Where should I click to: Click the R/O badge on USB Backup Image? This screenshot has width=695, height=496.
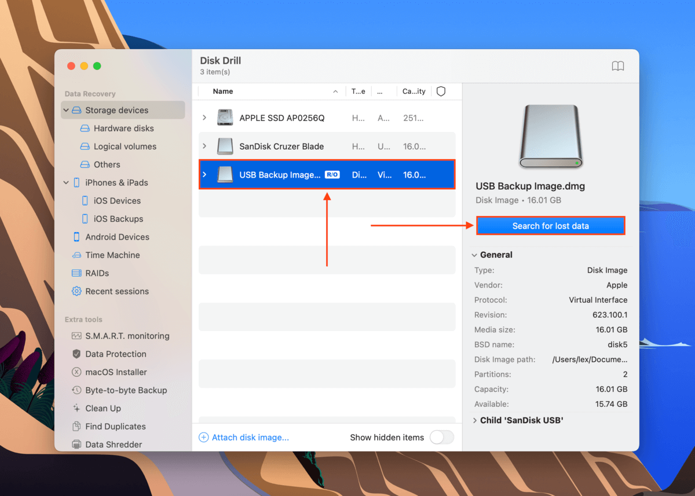click(x=332, y=175)
